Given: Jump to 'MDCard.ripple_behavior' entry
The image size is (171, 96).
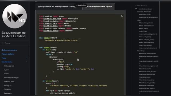Looking at the screenshot, I should (146, 26).
